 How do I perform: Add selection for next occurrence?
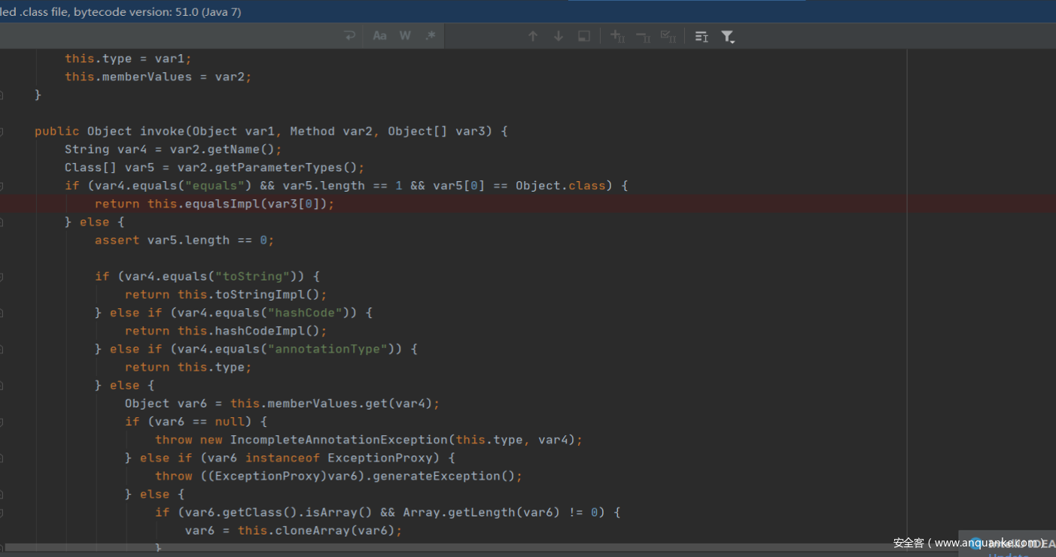coord(617,36)
